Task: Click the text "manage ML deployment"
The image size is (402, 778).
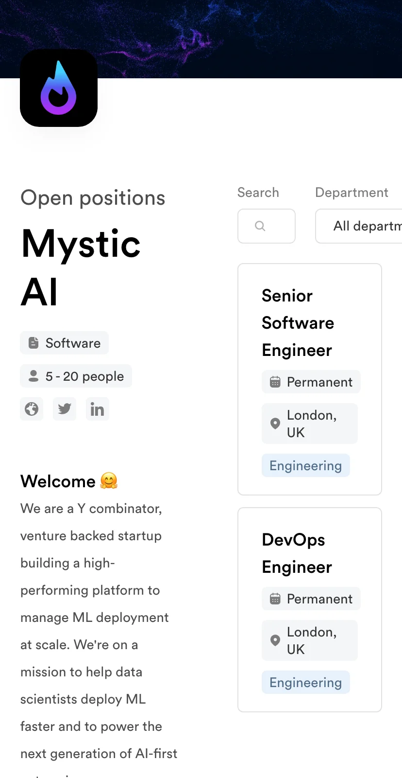Action: tap(95, 618)
